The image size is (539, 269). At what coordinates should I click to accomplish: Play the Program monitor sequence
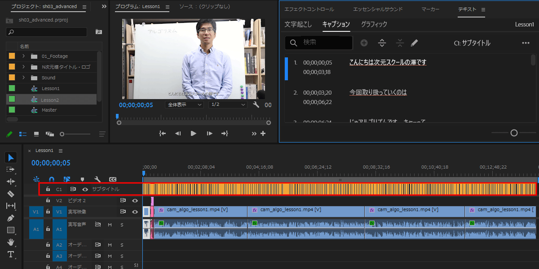(194, 133)
